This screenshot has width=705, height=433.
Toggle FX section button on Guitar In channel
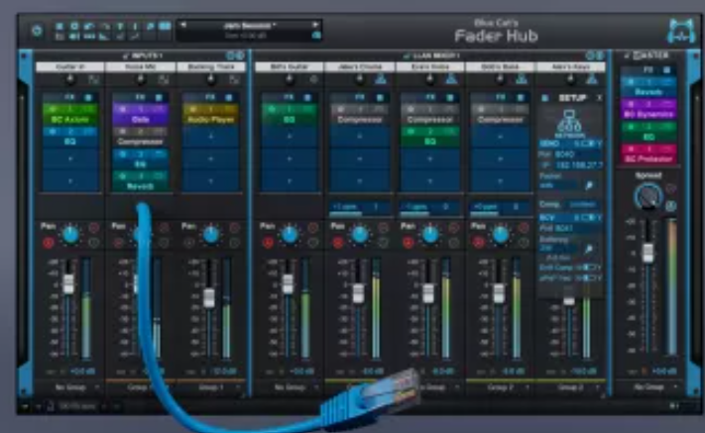(88, 97)
